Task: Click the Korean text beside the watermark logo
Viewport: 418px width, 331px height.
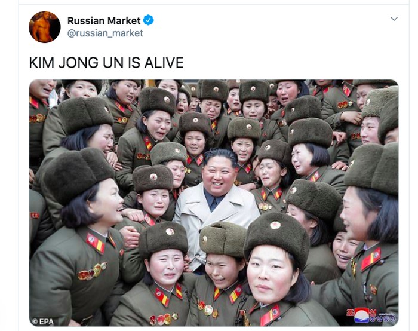Action: 382,315
